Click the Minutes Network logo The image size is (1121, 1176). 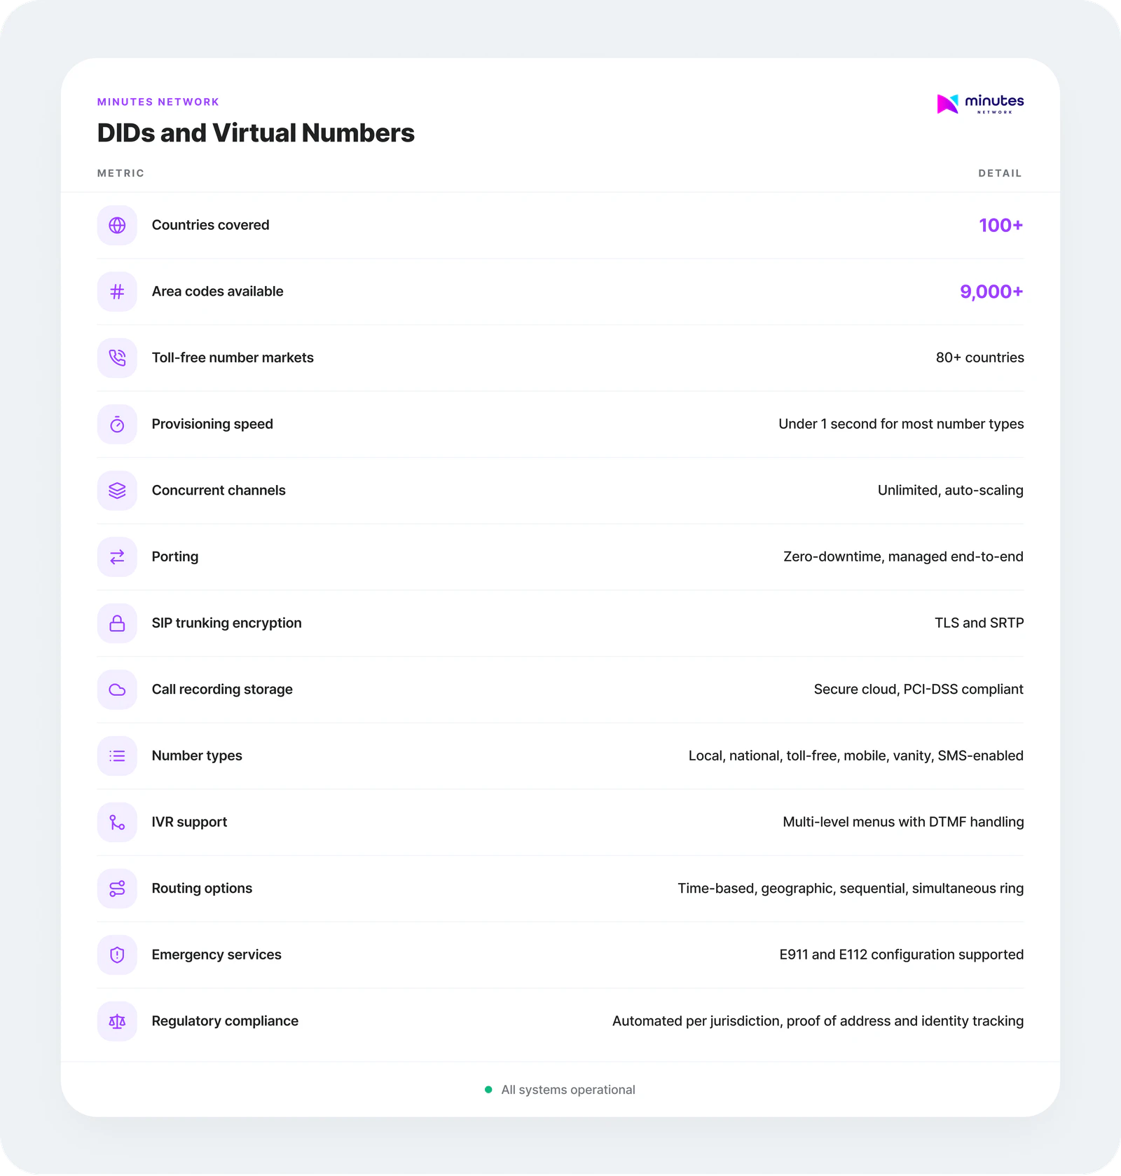(x=980, y=104)
